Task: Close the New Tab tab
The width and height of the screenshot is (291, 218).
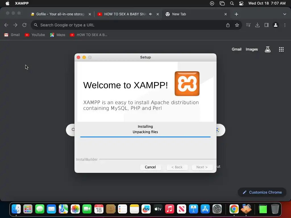Action: point(226,14)
